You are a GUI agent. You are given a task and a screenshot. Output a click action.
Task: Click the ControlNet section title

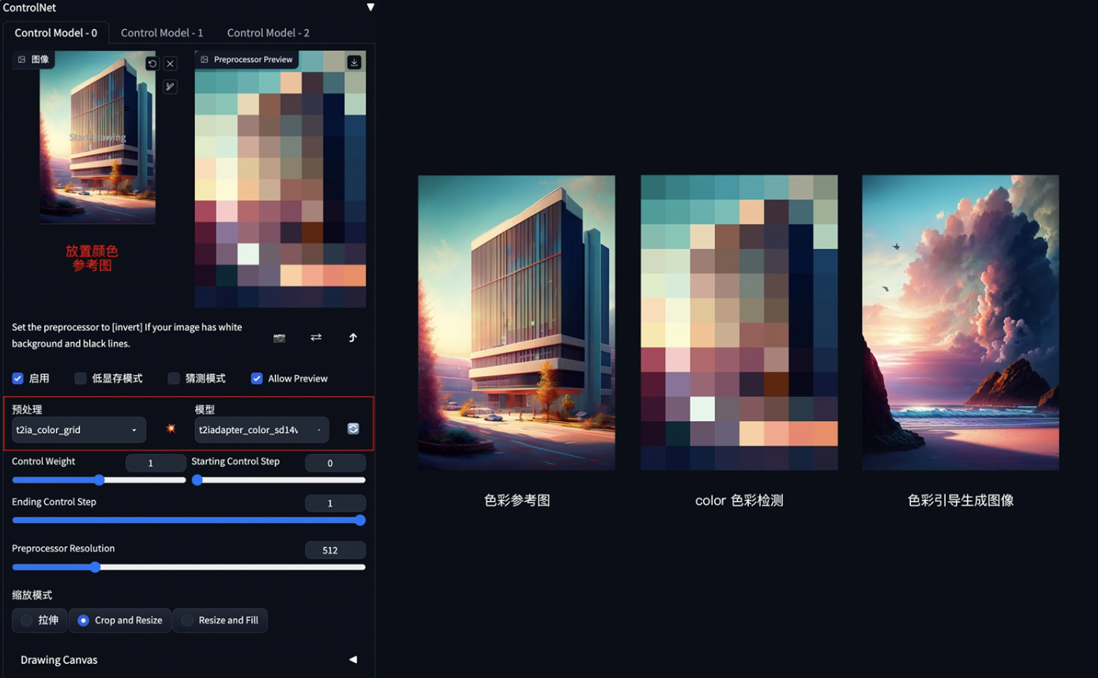coord(29,7)
